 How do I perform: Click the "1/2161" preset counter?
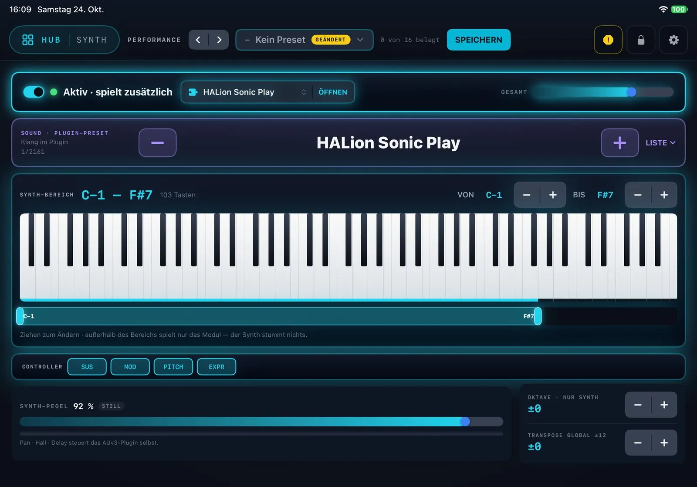tap(33, 152)
